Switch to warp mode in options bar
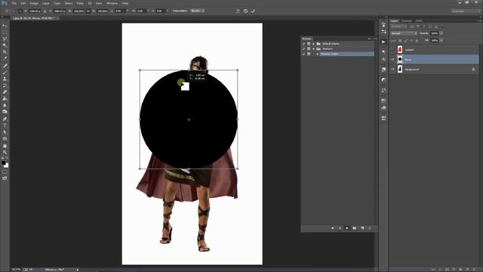The height and width of the screenshot is (272, 483). (238, 11)
